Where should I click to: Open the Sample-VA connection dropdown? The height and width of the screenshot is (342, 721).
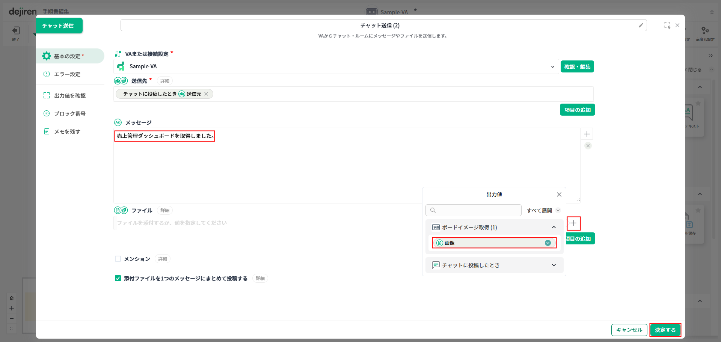(x=552, y=67)
